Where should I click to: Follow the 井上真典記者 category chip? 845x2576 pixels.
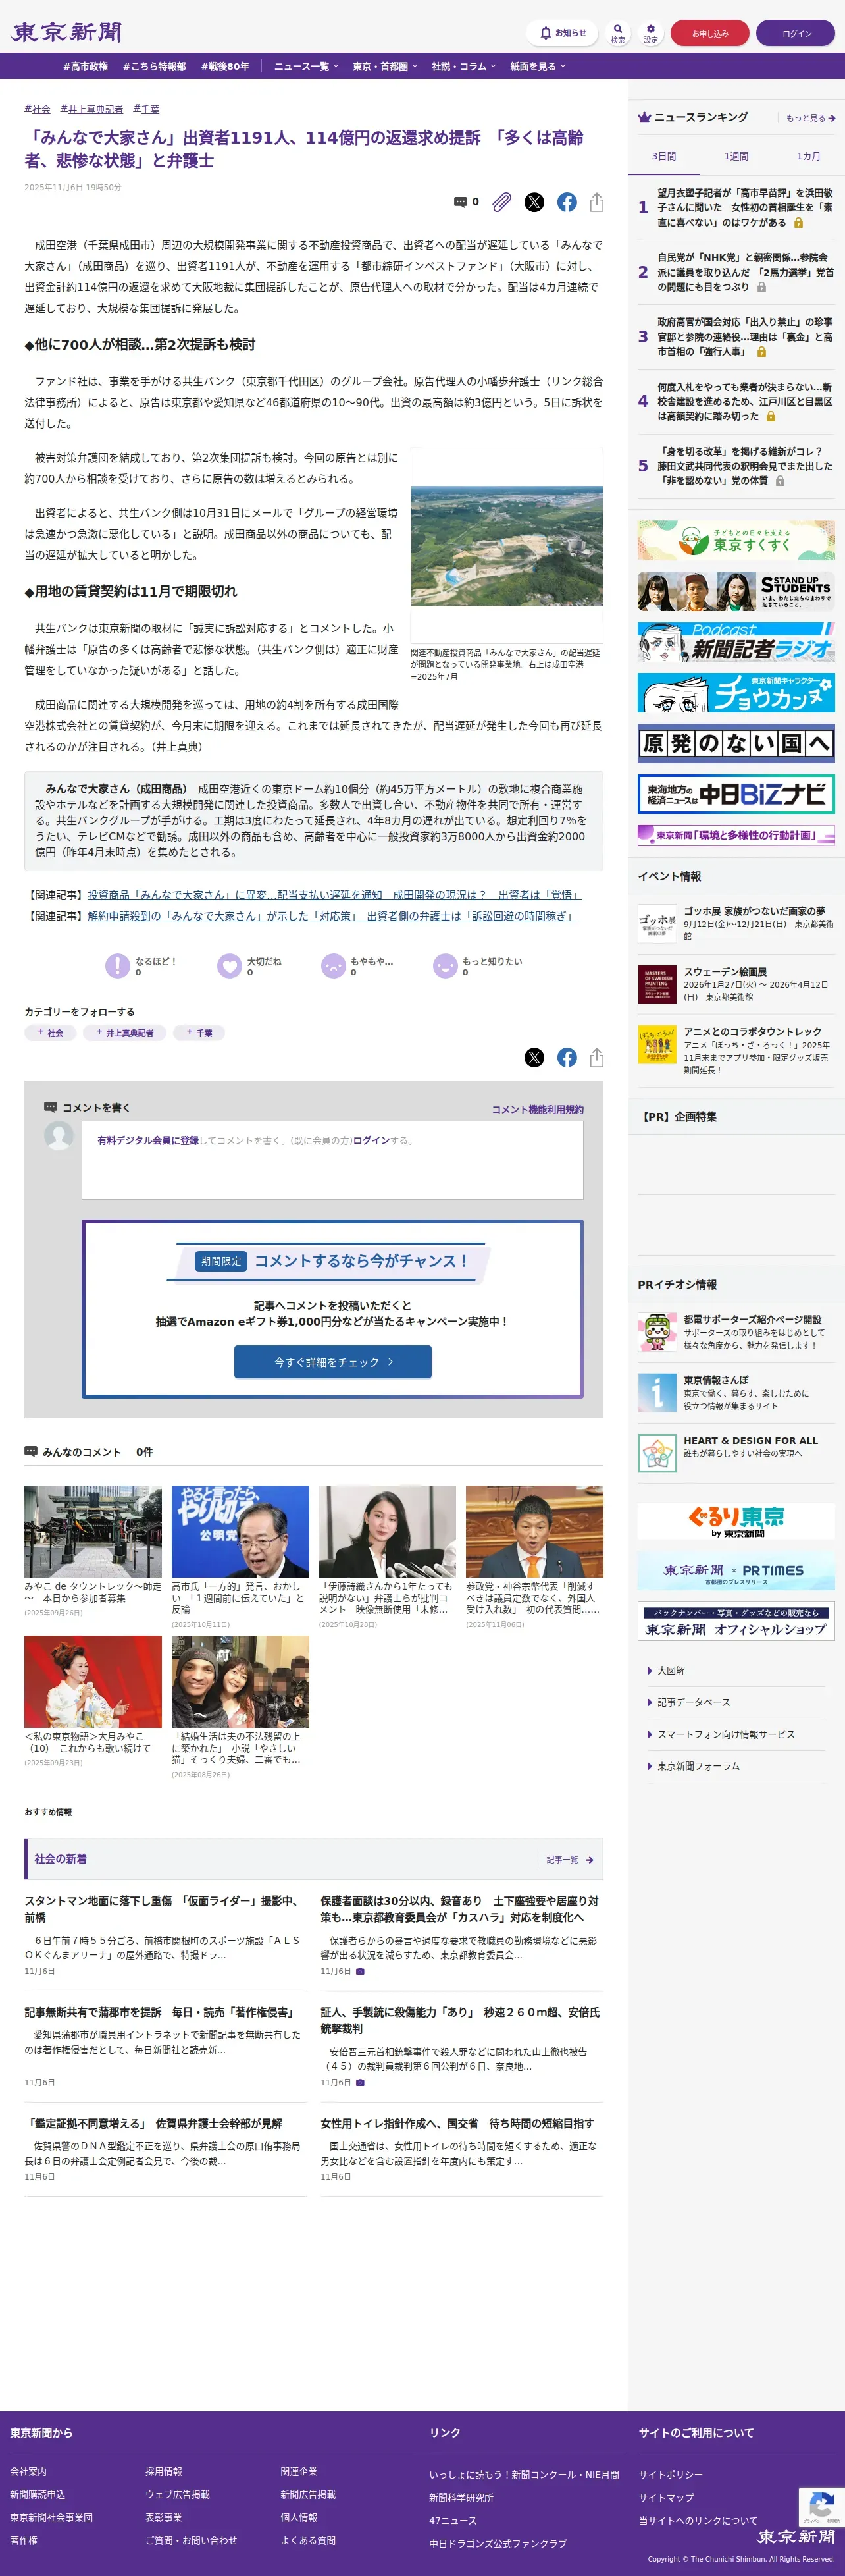(x=124, y=1033)
